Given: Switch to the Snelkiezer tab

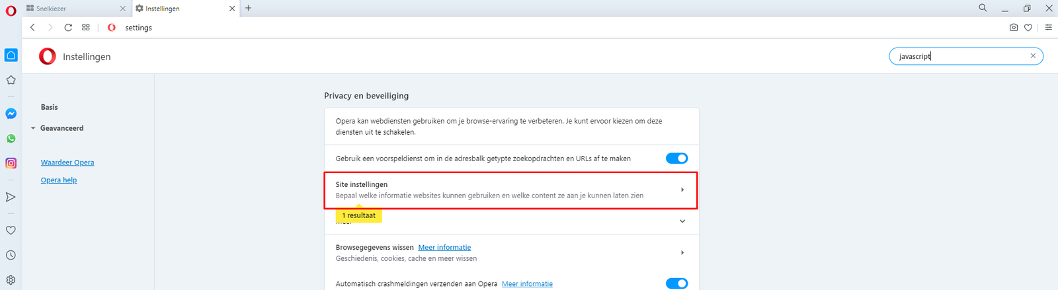Looking at the screenshot, I should coord(73,9).
